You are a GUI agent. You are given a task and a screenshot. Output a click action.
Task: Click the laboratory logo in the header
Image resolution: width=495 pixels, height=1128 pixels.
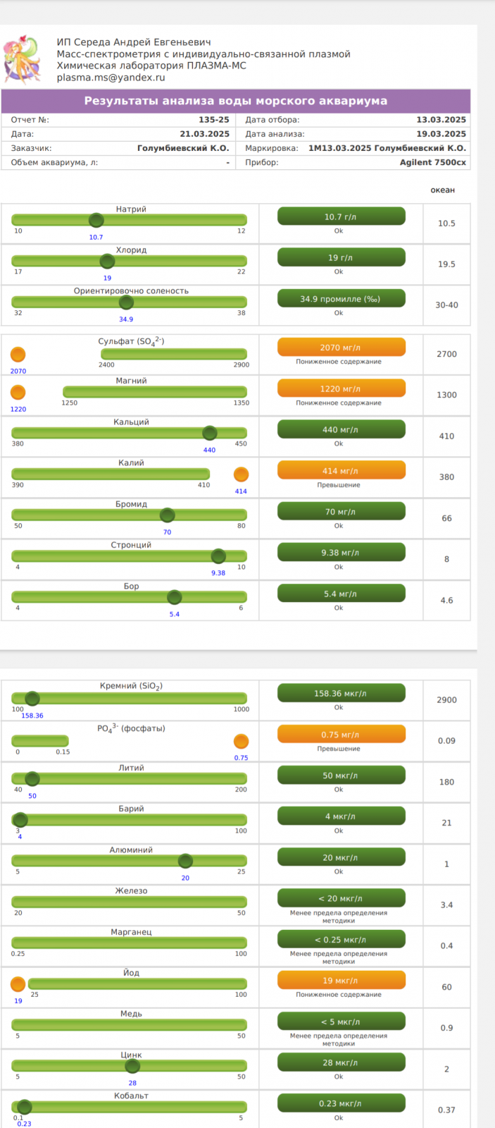(23, 59)
